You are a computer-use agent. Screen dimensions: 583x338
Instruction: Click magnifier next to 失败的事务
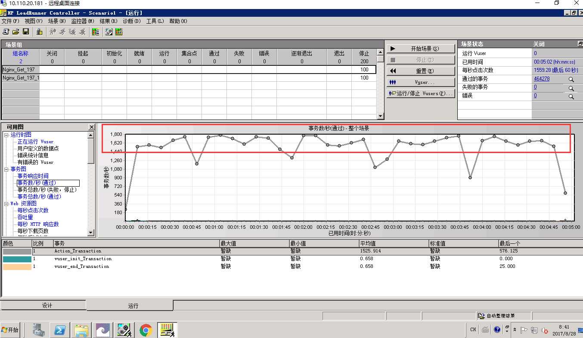pos(571,88)
